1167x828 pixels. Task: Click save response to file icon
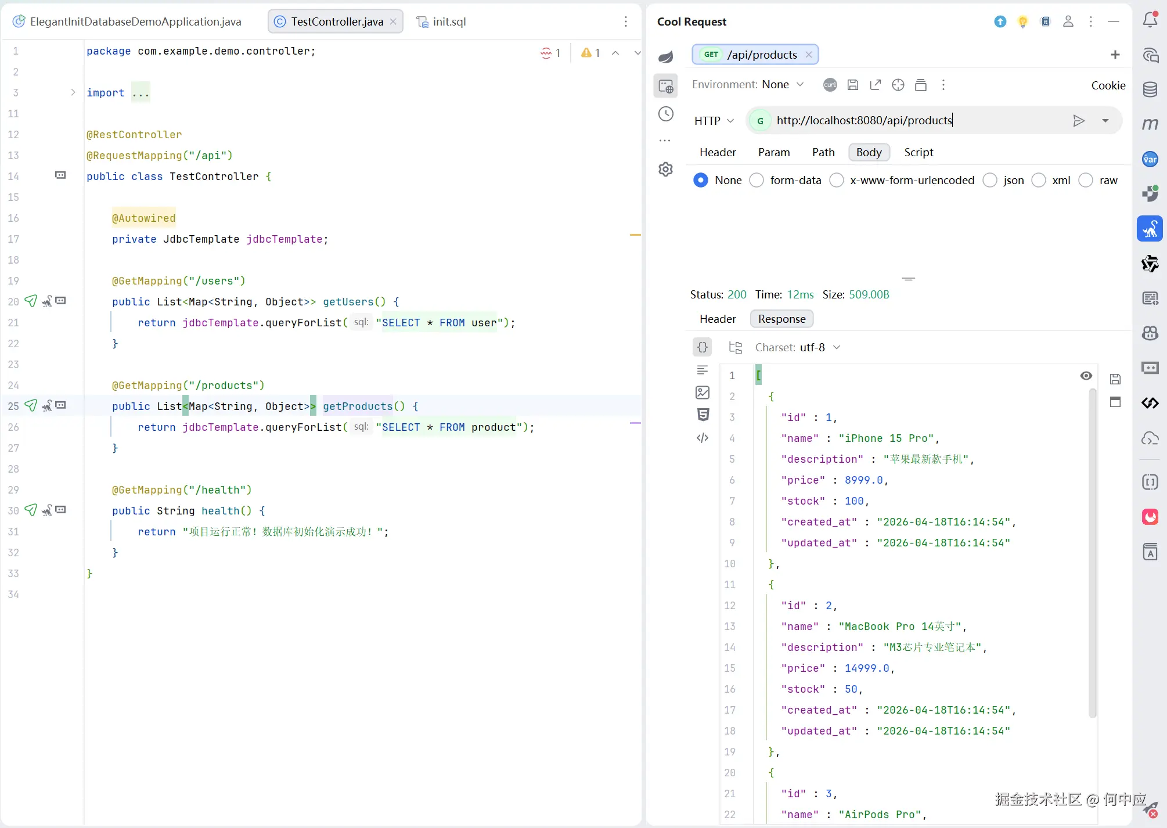point(1115,379)
